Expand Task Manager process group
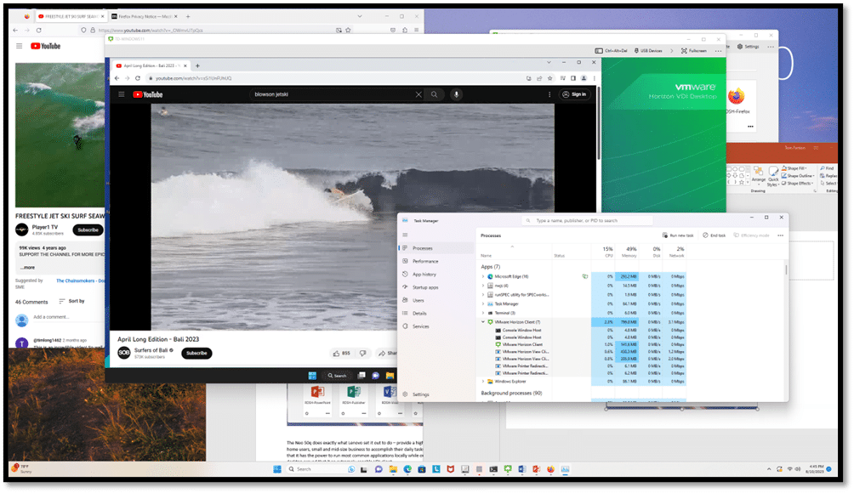Screen dimensions: 854x493 [483, 304]
